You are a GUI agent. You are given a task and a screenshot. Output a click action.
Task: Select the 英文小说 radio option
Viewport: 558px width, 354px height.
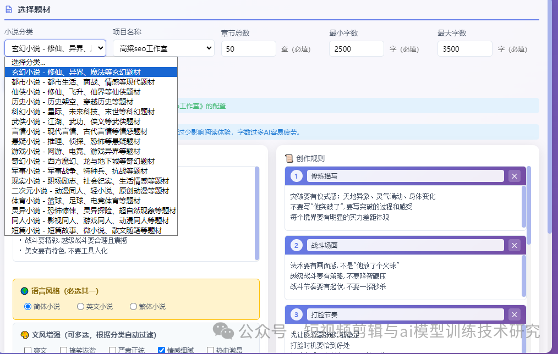coord(80,306)
